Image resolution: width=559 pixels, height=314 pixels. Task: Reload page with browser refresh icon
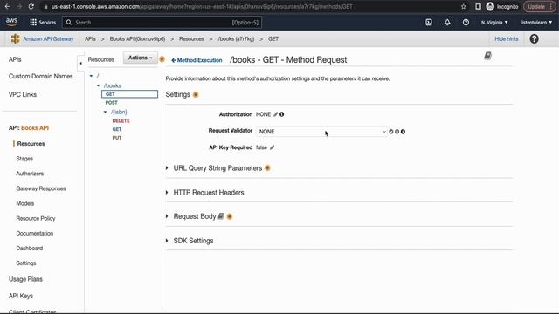tap(31, 6)
